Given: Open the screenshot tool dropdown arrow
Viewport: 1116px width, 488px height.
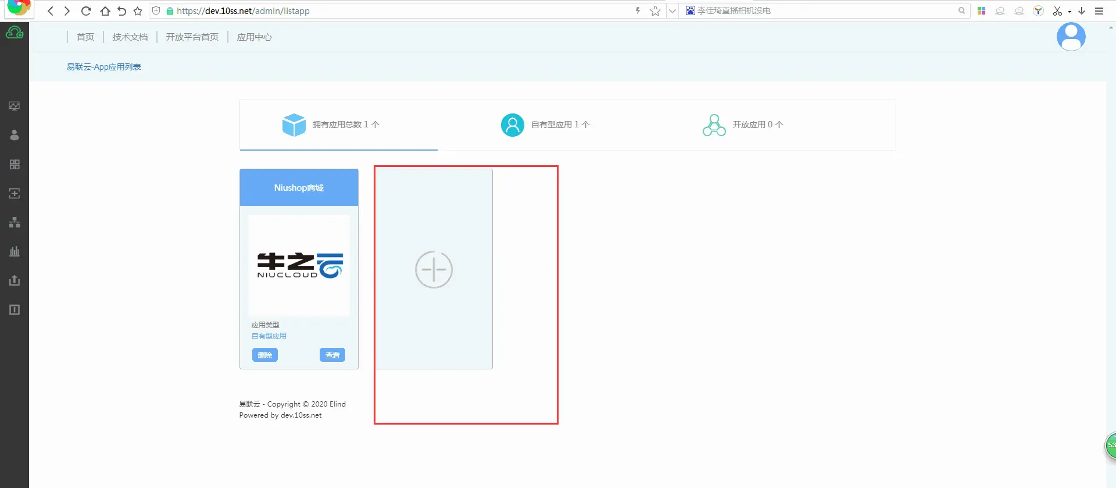Looking at the screenshot, I should click(x=1069, y=12).
